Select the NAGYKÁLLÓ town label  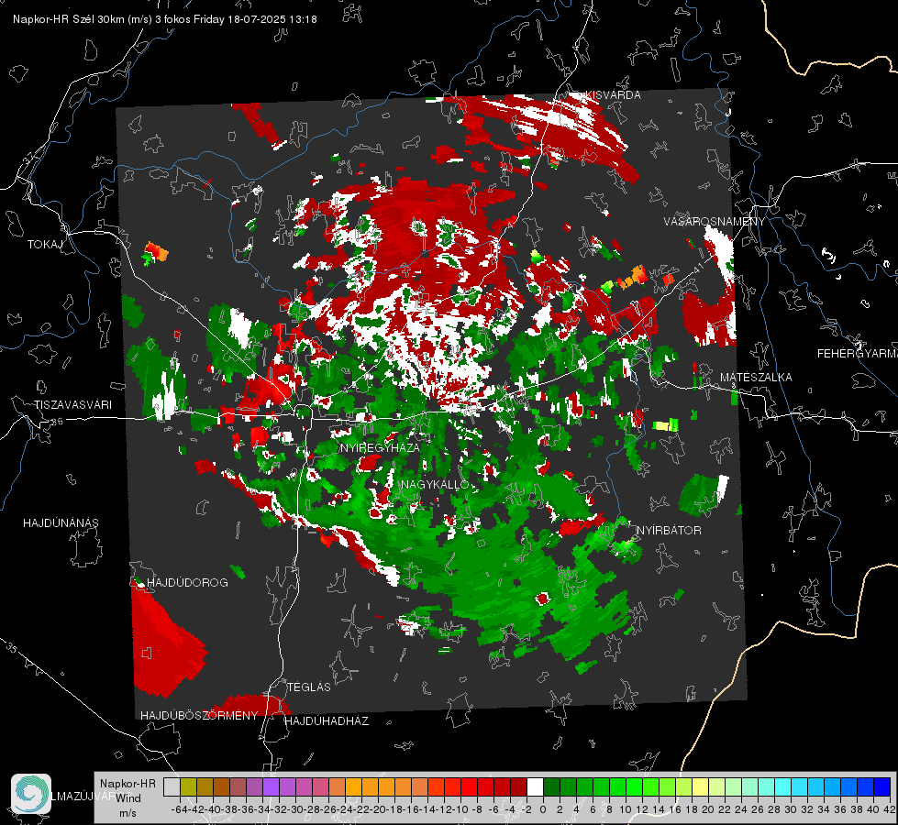pyautogui.click(x=436, y=484)
